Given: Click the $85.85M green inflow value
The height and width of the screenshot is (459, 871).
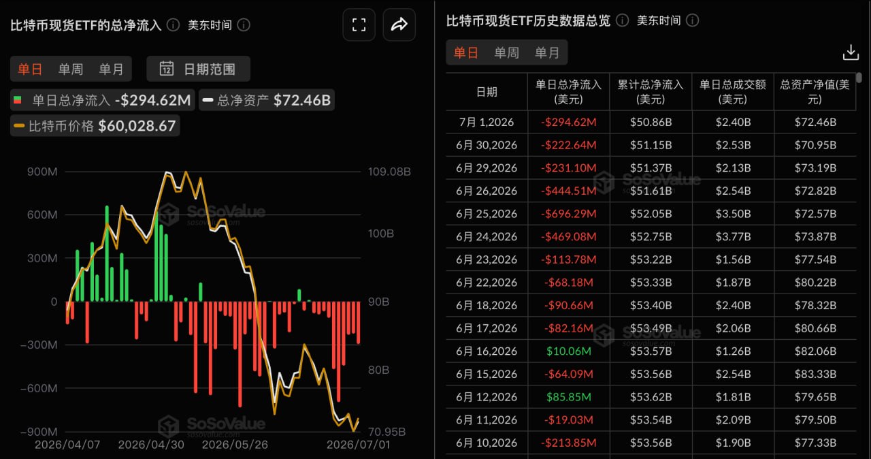Looking at the screenshot, I should 568,397.
